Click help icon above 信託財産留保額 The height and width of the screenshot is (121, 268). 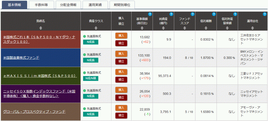pyautogui.click(x=235, y=14)
